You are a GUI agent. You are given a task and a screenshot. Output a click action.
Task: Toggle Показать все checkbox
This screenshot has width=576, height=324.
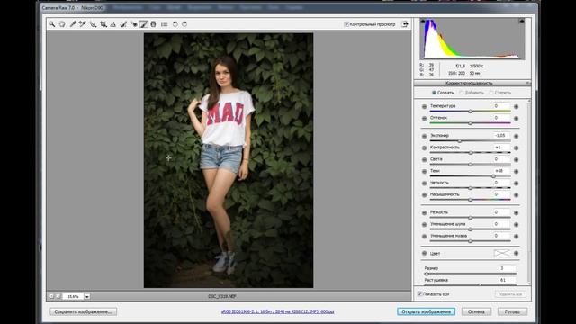(x=419, y=294)
